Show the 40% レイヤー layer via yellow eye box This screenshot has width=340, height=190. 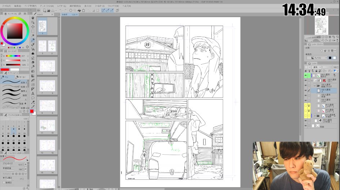point(305,106)
